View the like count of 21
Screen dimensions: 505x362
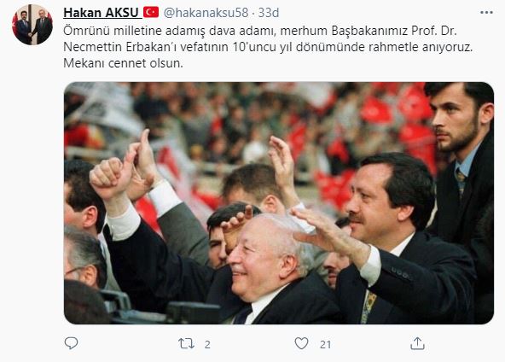325,345
